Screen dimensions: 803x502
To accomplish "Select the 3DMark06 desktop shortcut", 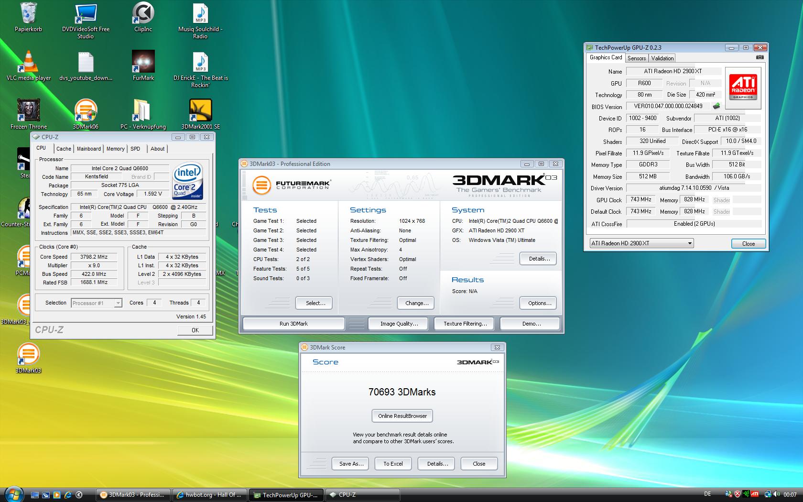I will pyautogui.click(x=86, y=115).
